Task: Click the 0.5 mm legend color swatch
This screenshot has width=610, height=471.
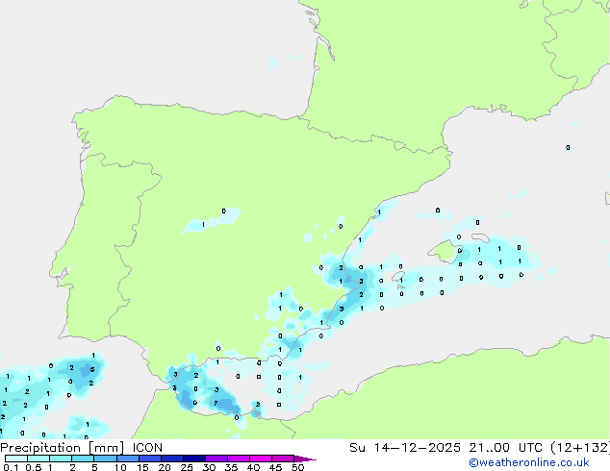Action: tap(38, 459)
